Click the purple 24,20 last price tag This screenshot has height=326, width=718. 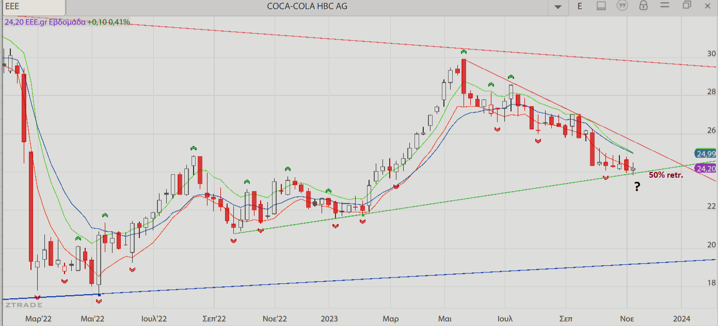tap(706, 168)
